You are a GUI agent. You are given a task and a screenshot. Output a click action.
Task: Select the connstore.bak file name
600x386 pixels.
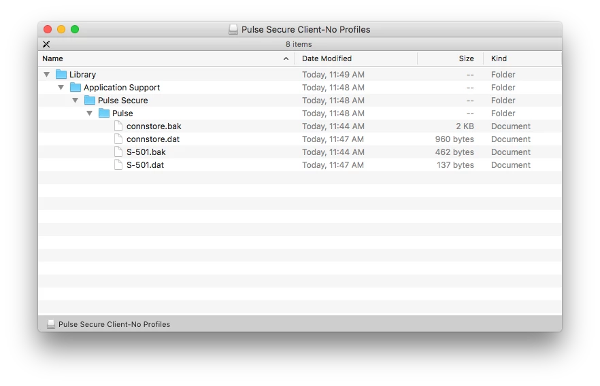[x=154, y=126]
